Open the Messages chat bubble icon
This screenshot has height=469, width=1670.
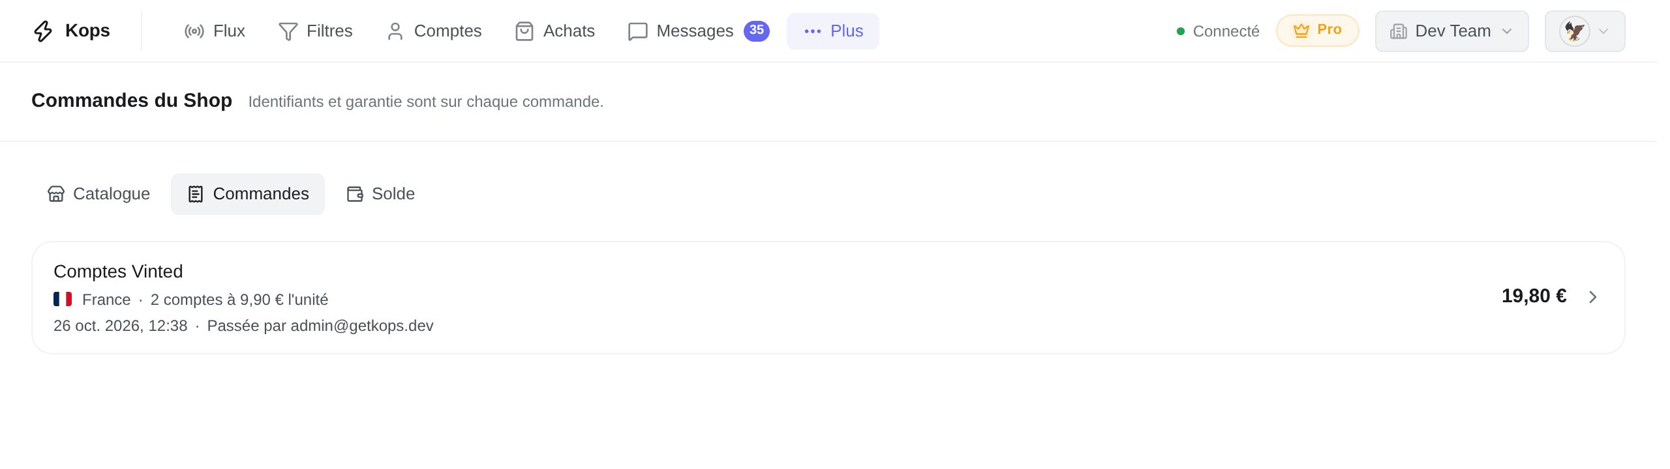[x=637, y=31]
